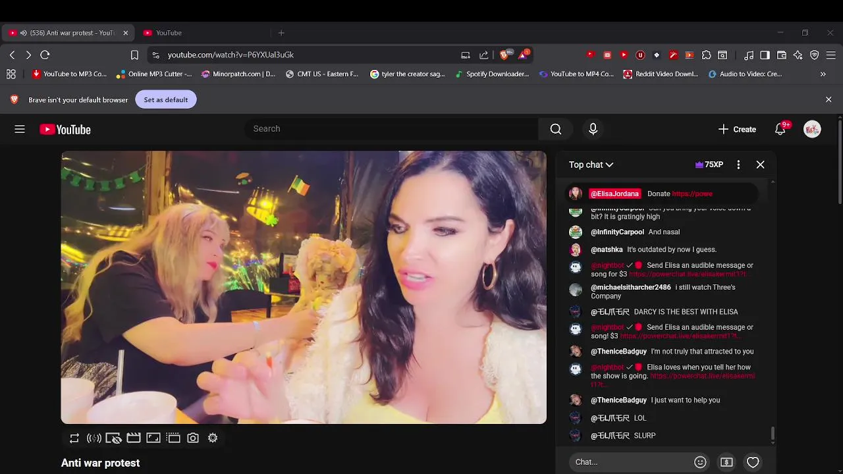Click the video player frame
Screen dimensions: 843x474
pos(304,288)
